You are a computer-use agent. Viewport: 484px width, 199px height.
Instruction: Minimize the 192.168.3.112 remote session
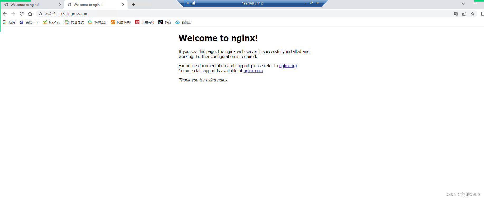305,3
